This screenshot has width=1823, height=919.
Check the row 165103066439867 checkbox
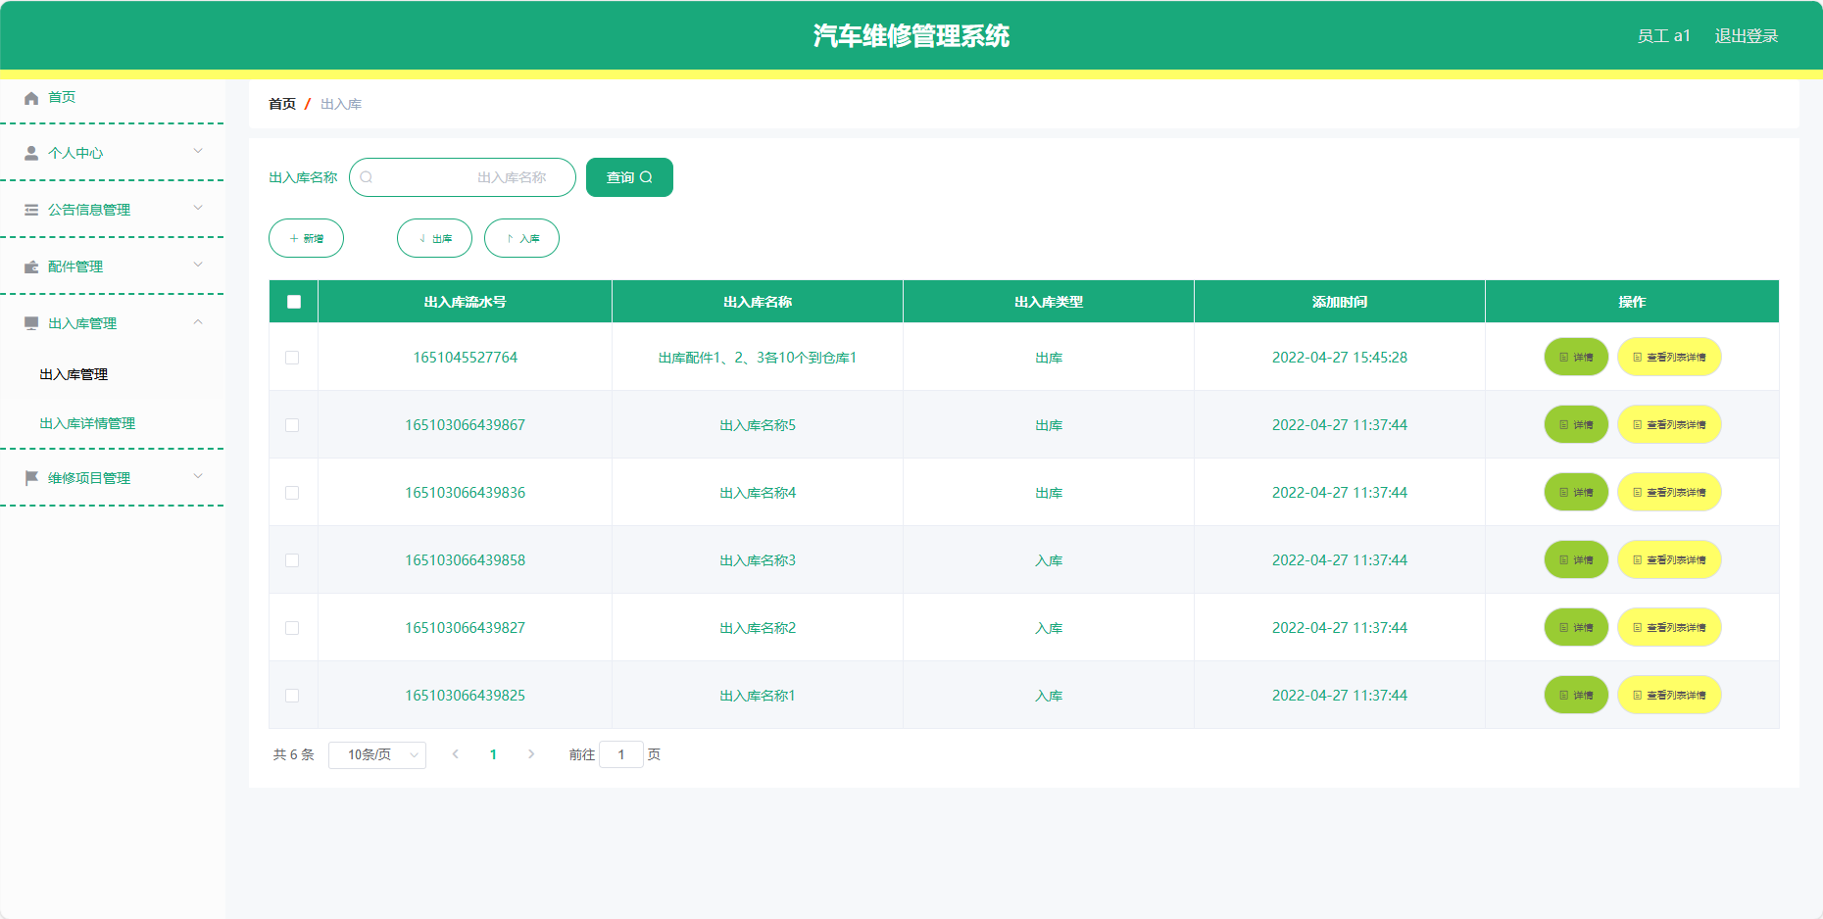pyautogui.click(x=292, y=425)
